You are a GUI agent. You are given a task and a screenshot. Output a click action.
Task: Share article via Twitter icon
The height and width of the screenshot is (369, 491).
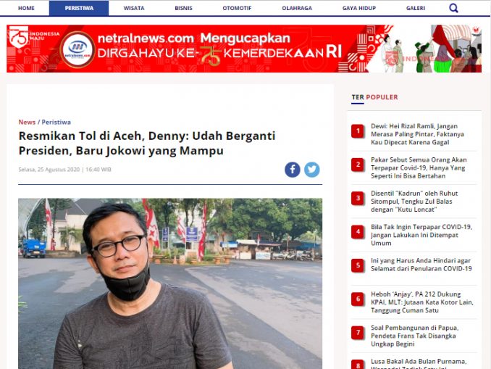pos(312,170)
